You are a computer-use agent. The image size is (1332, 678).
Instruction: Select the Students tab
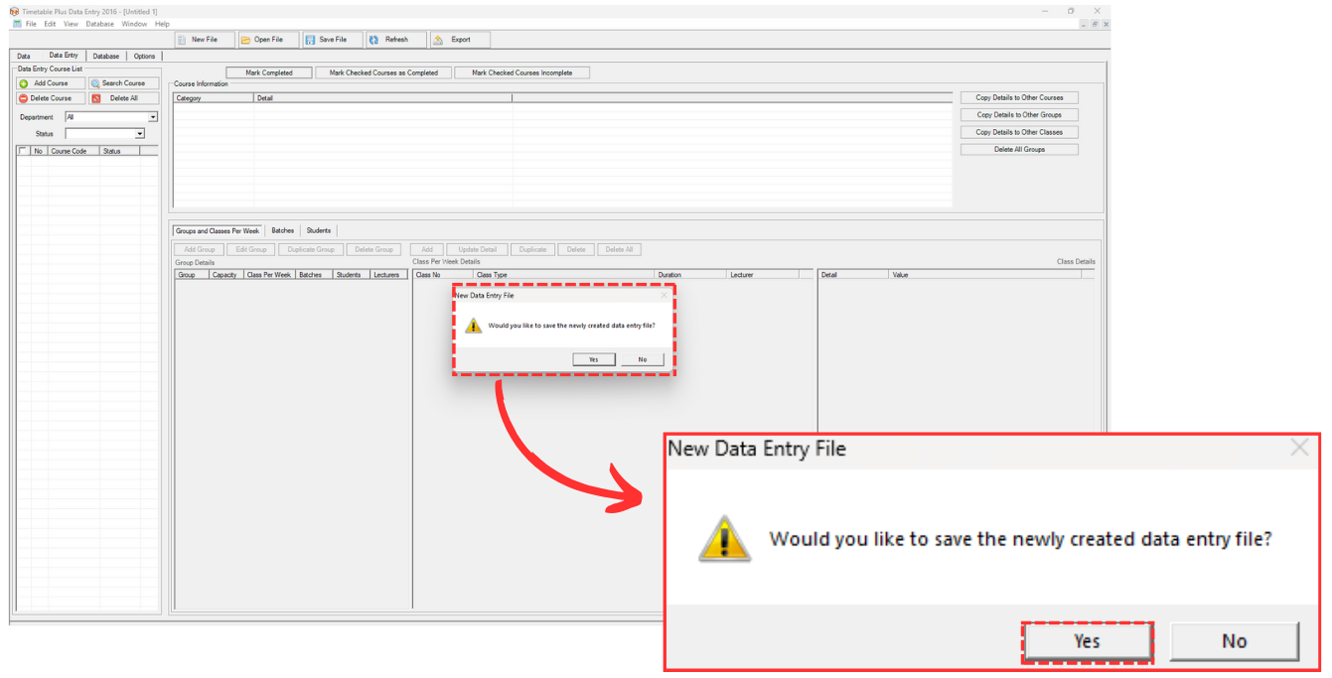(x=318, y=230)
